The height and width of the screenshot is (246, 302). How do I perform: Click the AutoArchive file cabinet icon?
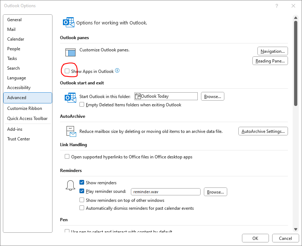click(x=71, y=131)
